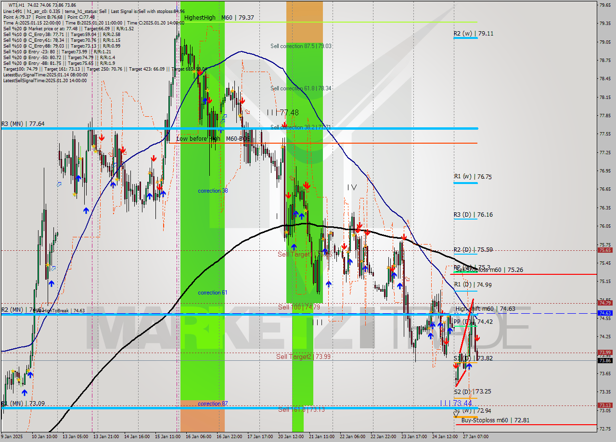Select the LatestSellSignalTime info line
Viewport: 616px width, 442px height.
tap(45, 81)
